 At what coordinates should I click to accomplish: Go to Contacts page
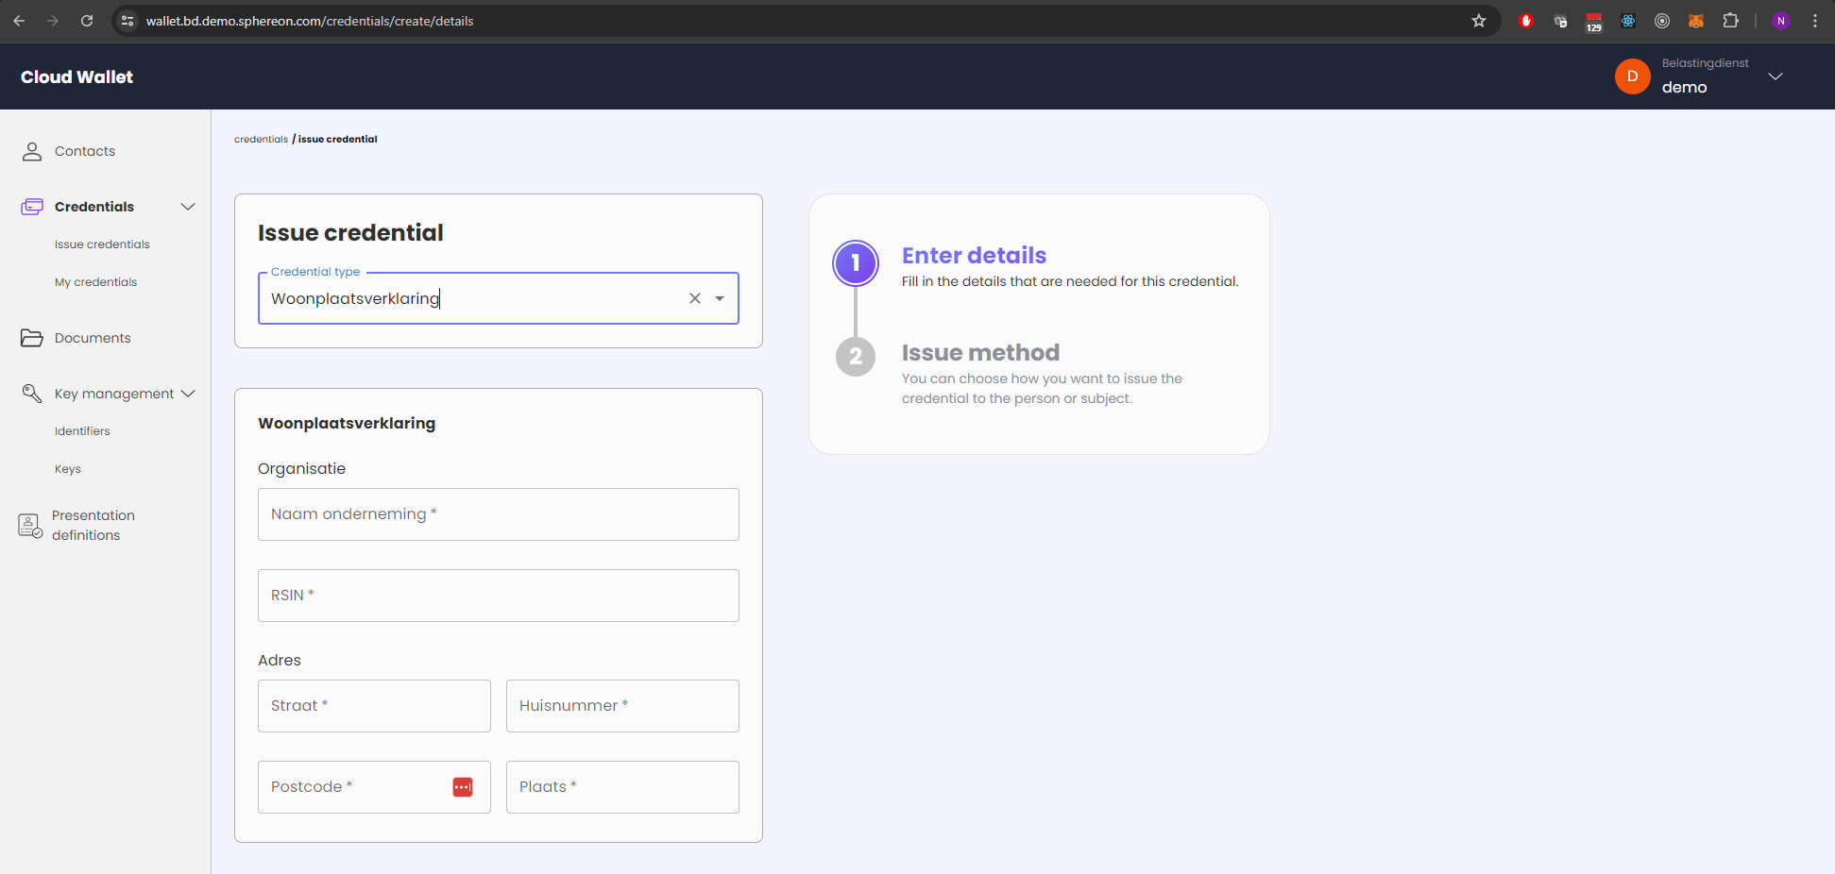point(85,151)
